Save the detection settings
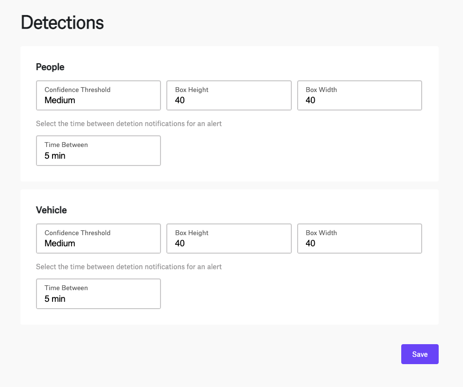This screenshot has height=387, width=463. click(420, 354)
